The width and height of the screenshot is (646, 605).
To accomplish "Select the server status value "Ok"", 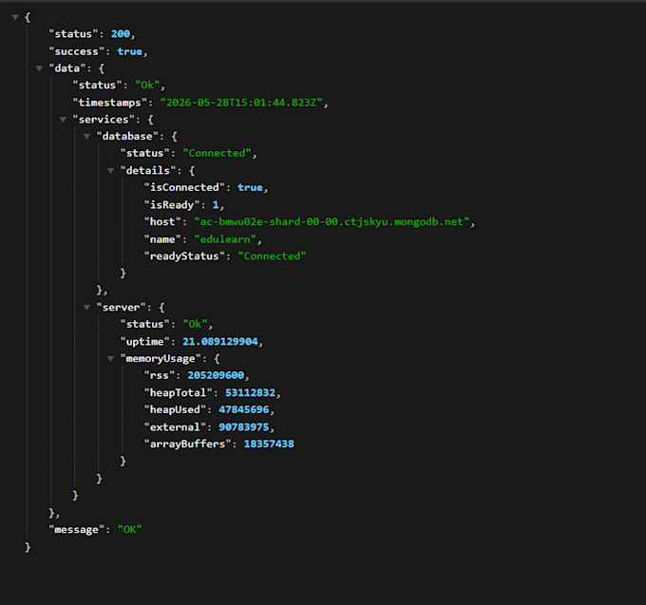I will click(195, 324).
